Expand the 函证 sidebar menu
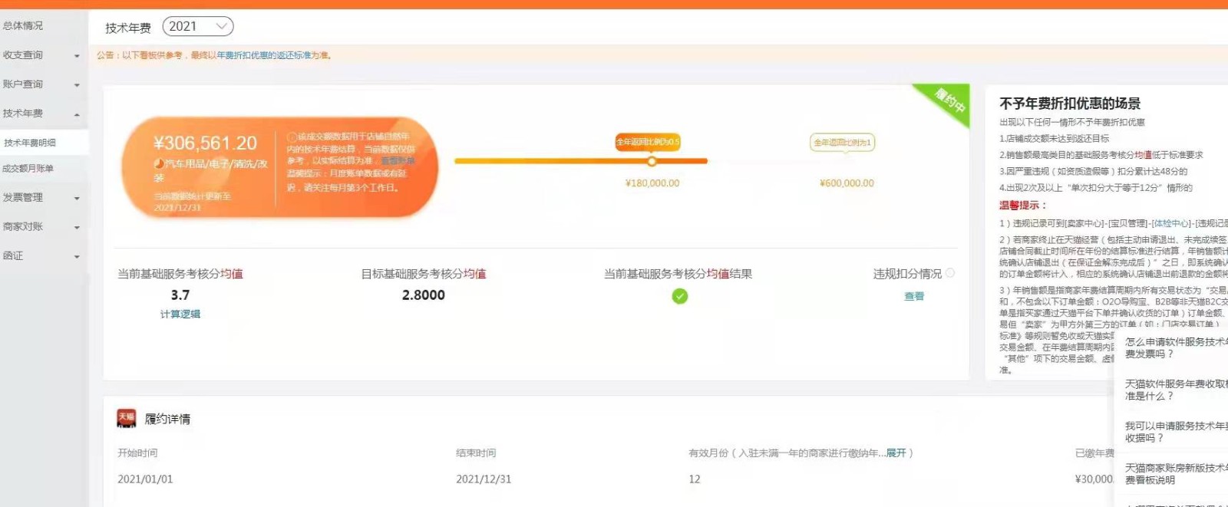 click(44, 256)
